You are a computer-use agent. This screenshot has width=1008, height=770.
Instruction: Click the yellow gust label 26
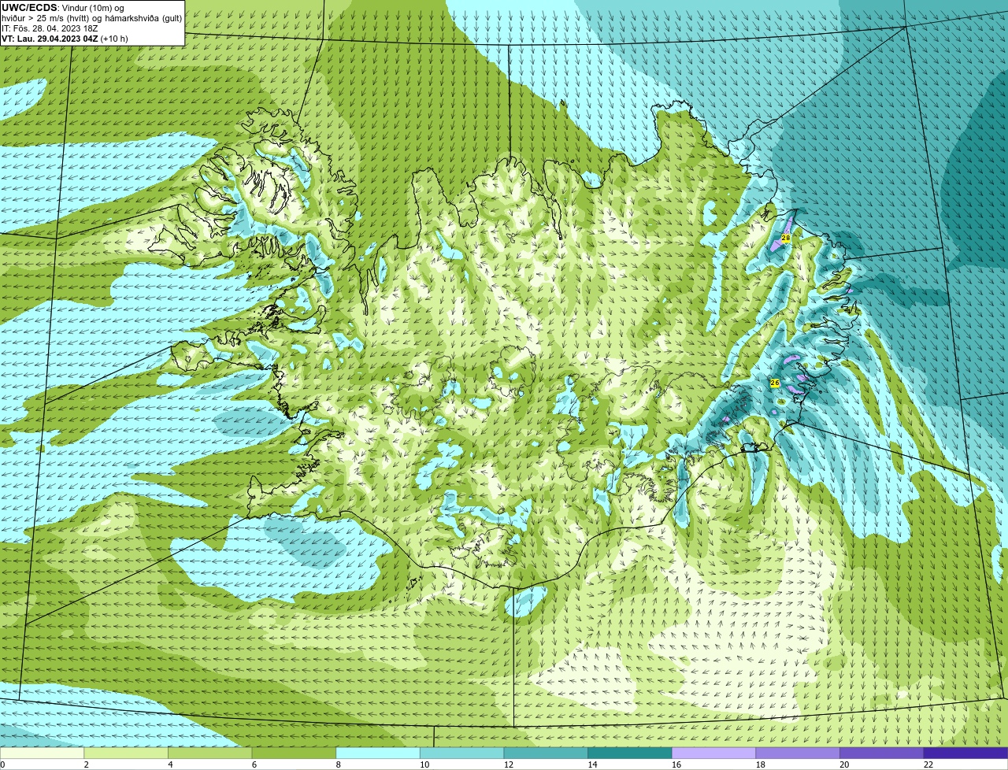click(x=775, y=383)
